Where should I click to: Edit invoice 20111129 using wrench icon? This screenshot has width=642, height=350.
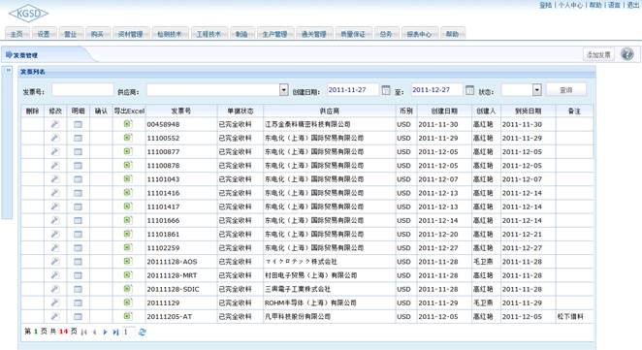(55, 302)
